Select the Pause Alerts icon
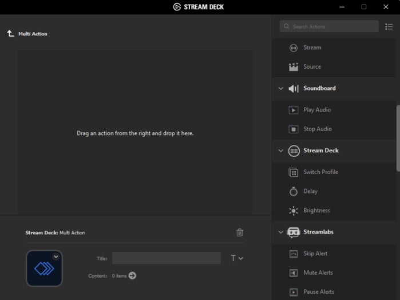This screenshot has width=400, height=300. pyautogui.click(x=294, y=292)
